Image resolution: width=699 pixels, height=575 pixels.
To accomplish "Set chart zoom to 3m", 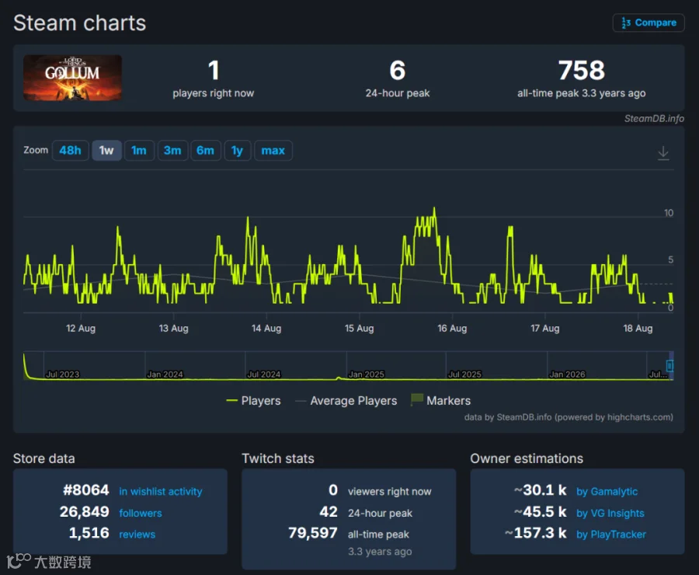I will pyautogui.click(x=172, y=150).
